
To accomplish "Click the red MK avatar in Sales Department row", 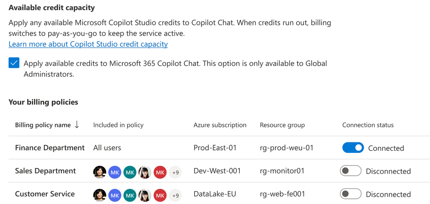I will (x=160, y=172).
